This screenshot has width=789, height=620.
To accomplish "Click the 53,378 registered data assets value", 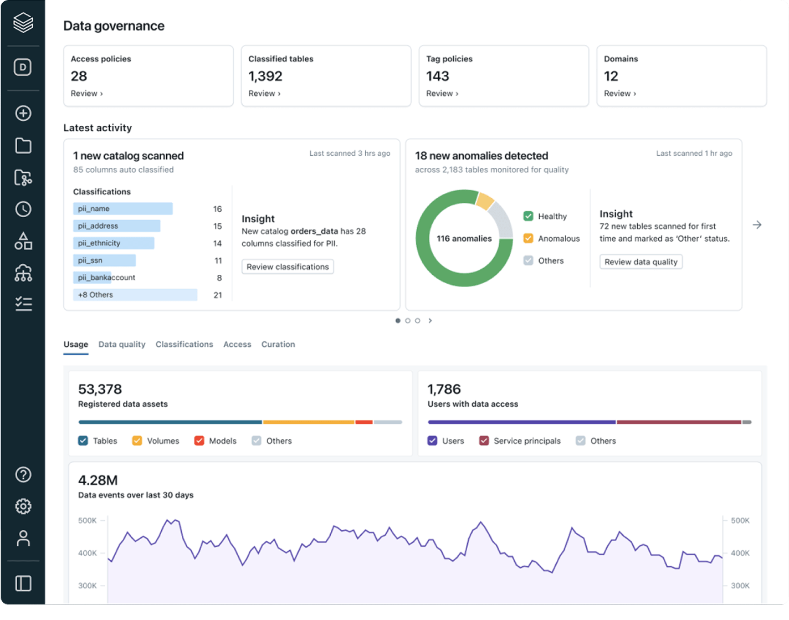I will pyautogui.click(x=100, y=390).
